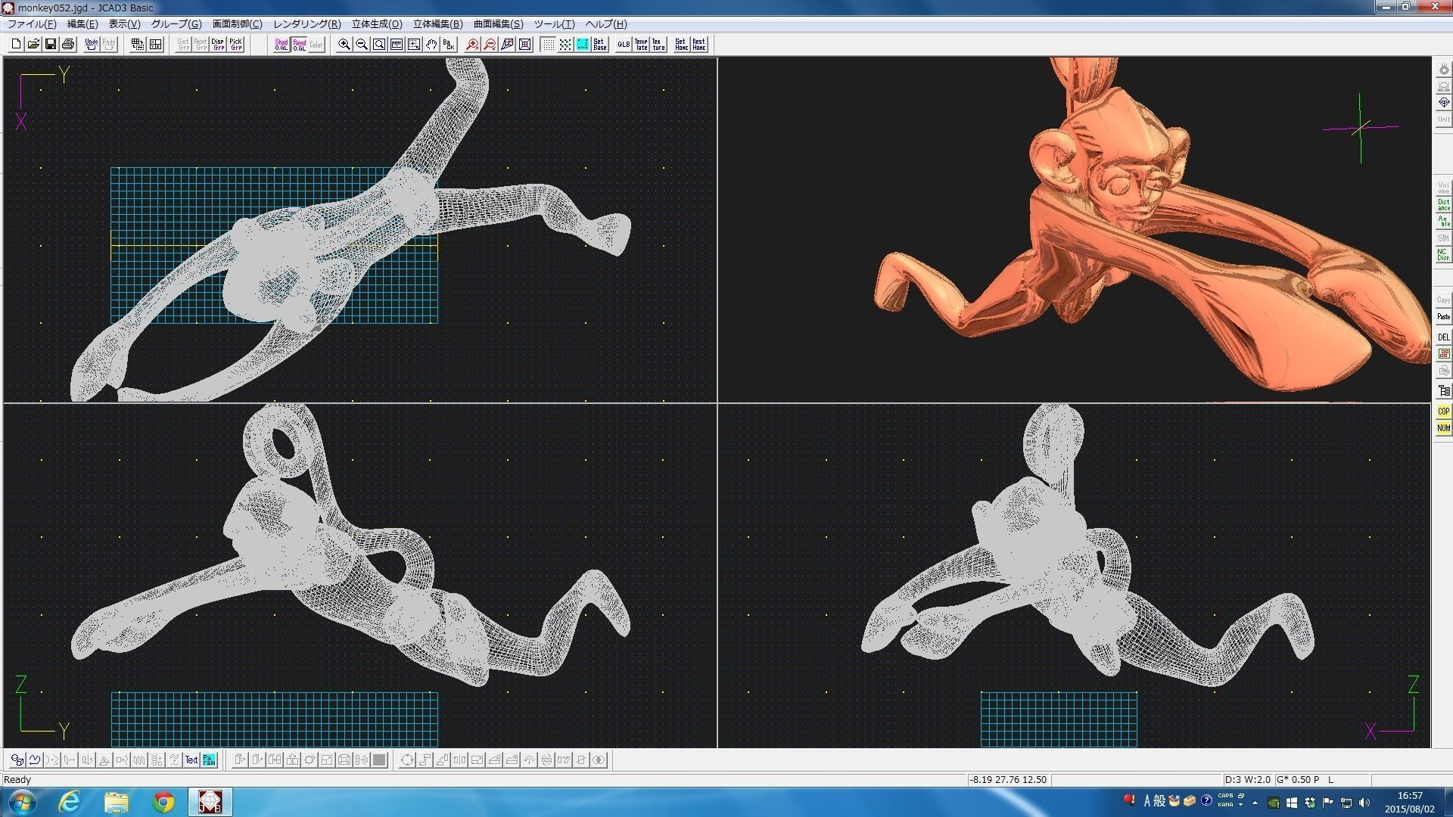Click the Disp Grp toolbar icon
Screen dimensions: 1453x817
tap(218, 45)
